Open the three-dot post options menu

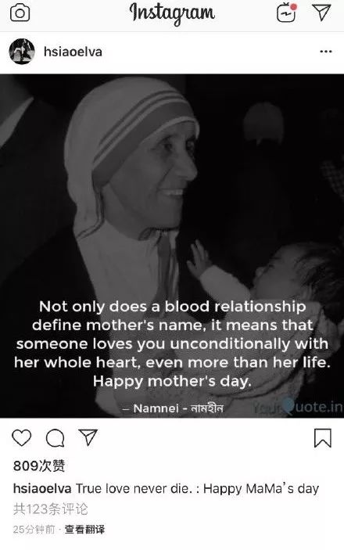(326, 52)
